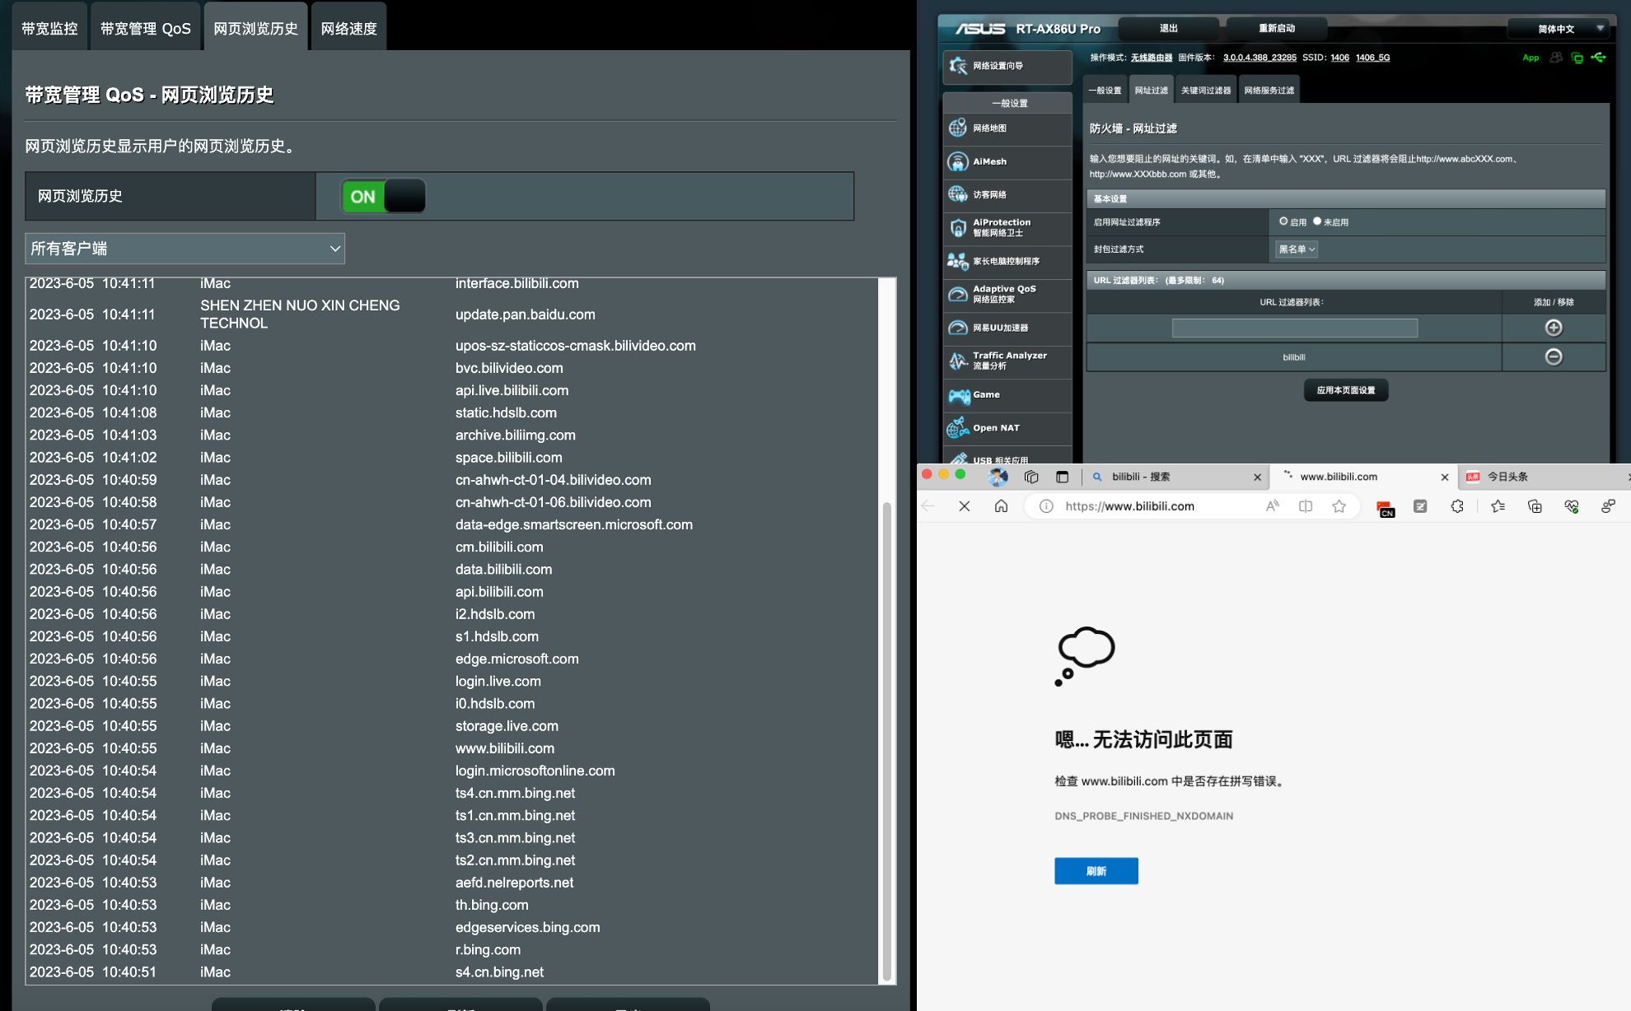Image resolution: width=1631 pixels, height=1011 pixels.
Task: Switch to bilibili - 搜索 browser tab
Action: click(x=1174, y=477)
